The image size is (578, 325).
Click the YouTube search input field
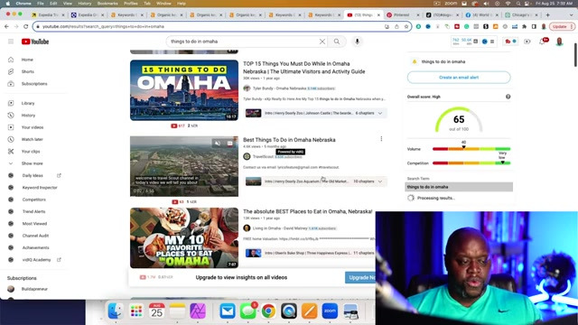point(243,42)
